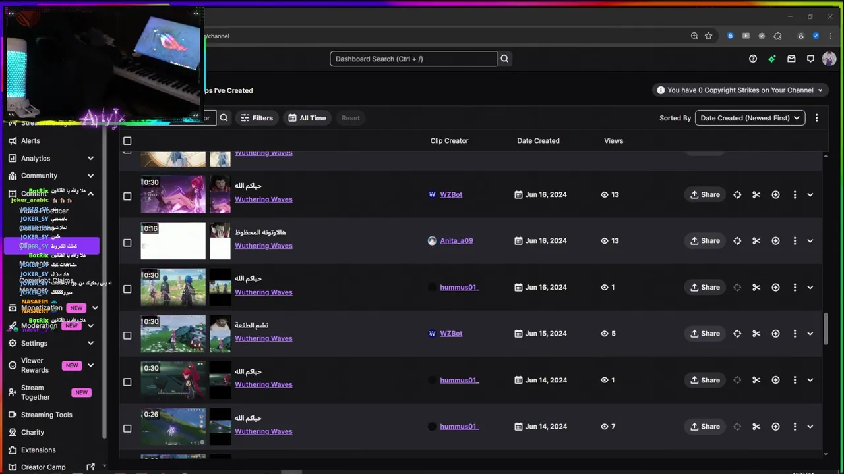The image size is (844, 474).
Task: Open the Sorted By Date Created dropdown
Action: (750, 118)
